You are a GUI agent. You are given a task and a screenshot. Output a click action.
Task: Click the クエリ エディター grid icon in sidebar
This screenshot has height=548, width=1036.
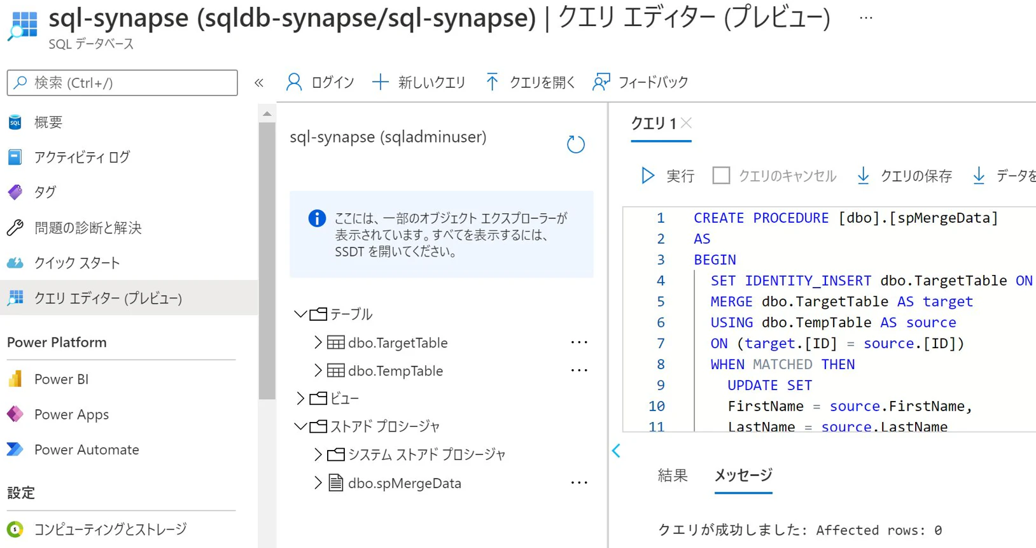(15, 298)
